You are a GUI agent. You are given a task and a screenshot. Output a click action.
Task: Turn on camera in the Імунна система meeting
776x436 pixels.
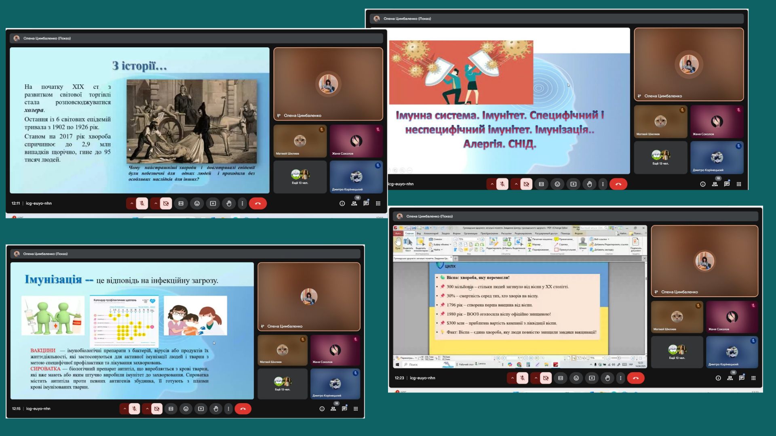(526, 184)
